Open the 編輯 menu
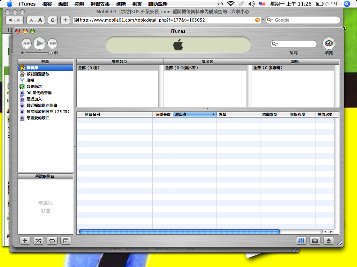Screen dimensions: 357x267 coord(63,4)
